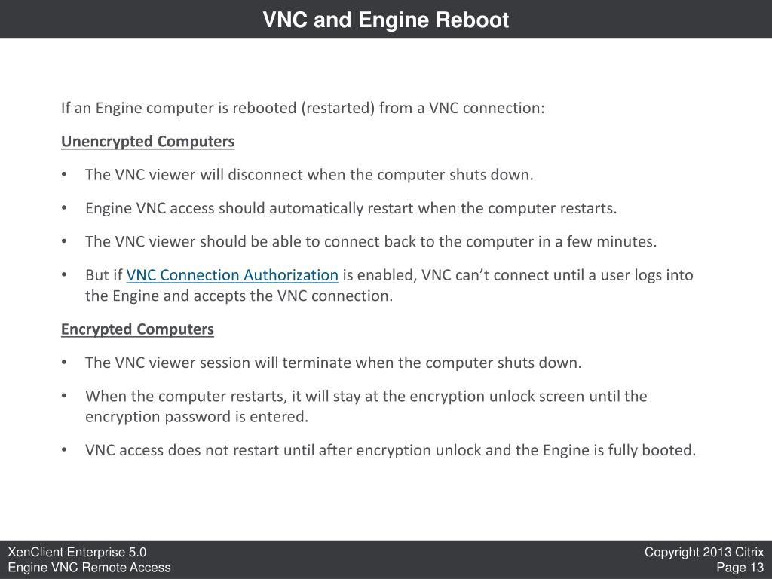772x579 pixels.
Task: Click the bullet about VNC access automatically restarting
Action: 351,208
